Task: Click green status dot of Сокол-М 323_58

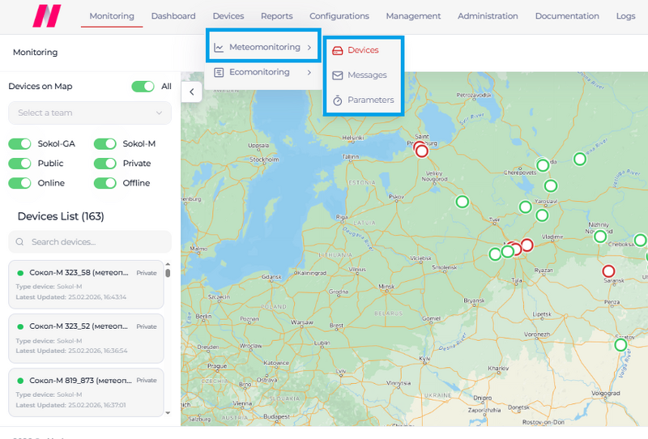Action: pyautogui.click(x=19, y=273)
